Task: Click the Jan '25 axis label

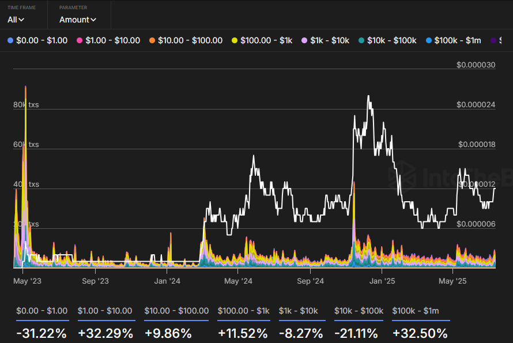Action: [x=382, y=281]
